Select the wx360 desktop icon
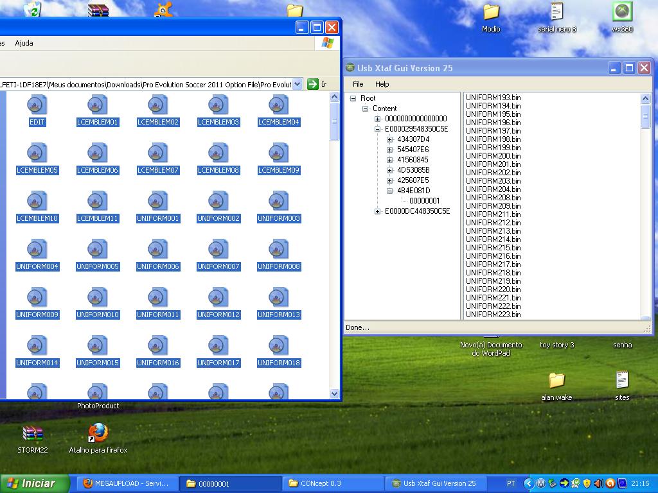The height and width of the screenshot is (493, 658). pos(622,17)
